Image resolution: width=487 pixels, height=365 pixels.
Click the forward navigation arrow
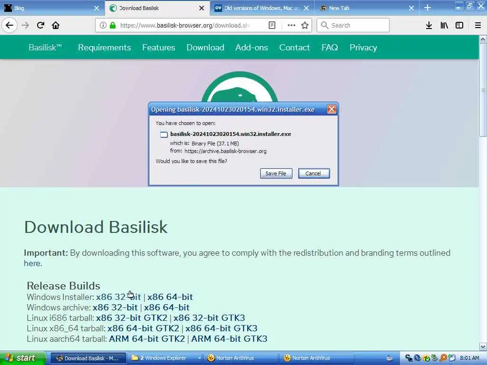(25, 26)
